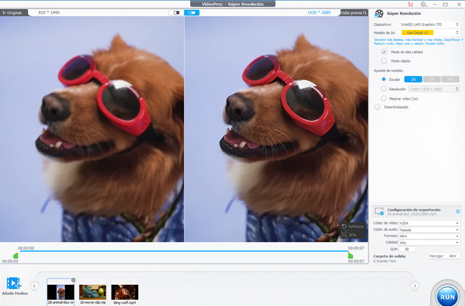Click the GOP value field

[407, 249]
